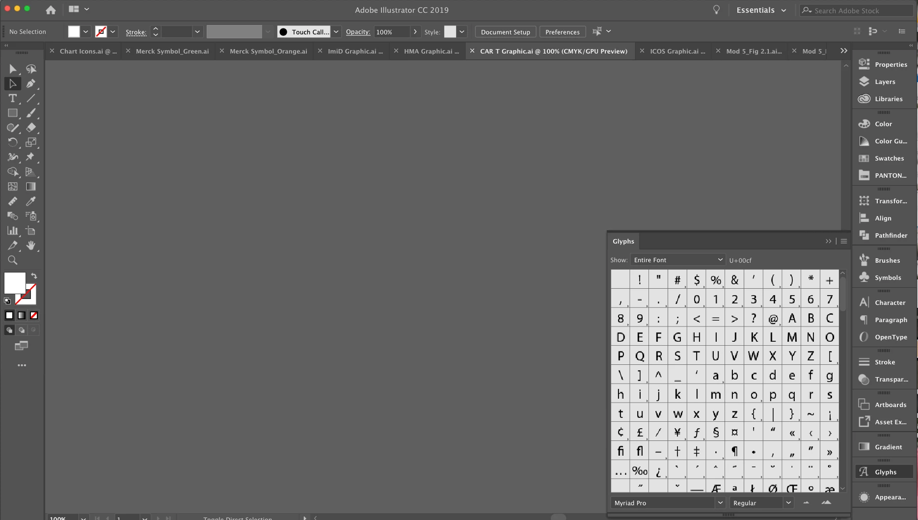Viewport: 918px width, 520px height.
Task: Select the Rectangle tool
Action: pos(13,113)
